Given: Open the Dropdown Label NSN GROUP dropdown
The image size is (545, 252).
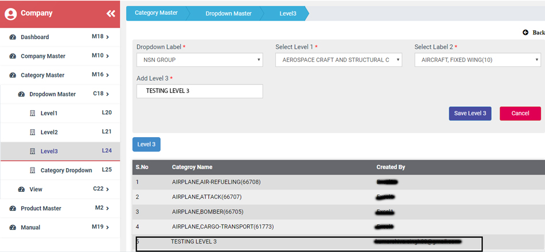Looking at the screenshot, I should [199, 60].
